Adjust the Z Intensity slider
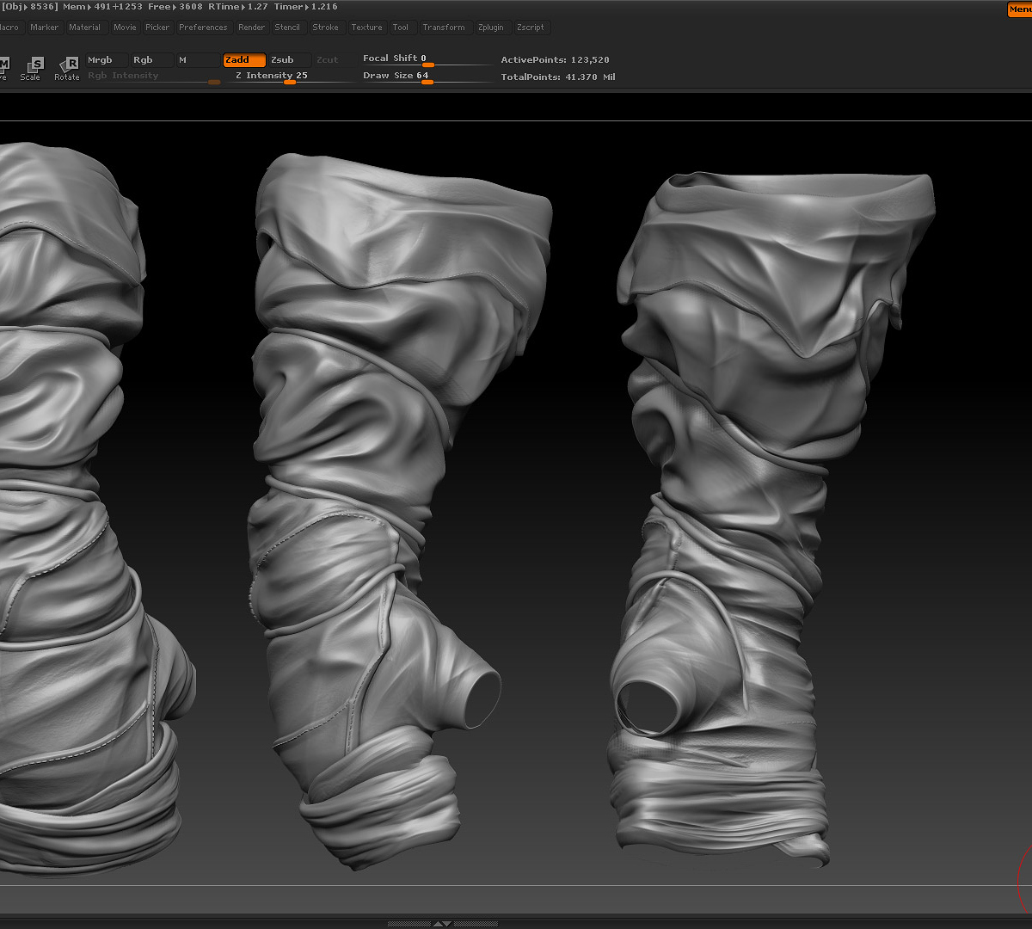The width and height of the screenshot is (1032, 929). point(292,77)
